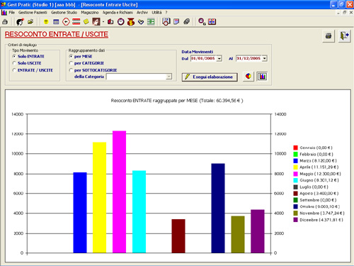This screenshot has width=354, height=266.
Task: Switch to pie chart view
Action: coord(249,77)
